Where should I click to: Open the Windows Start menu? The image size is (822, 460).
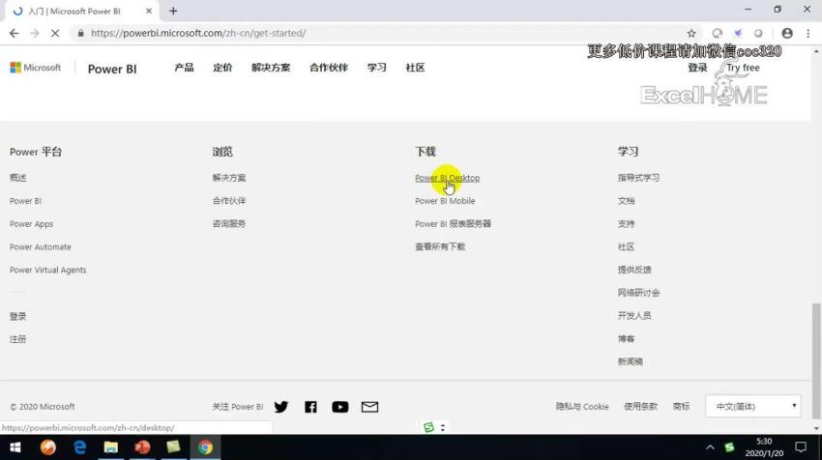tap(15, 447)
